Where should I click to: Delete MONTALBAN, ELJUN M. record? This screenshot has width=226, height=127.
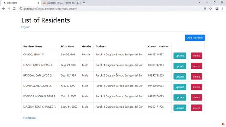(196, 87)
